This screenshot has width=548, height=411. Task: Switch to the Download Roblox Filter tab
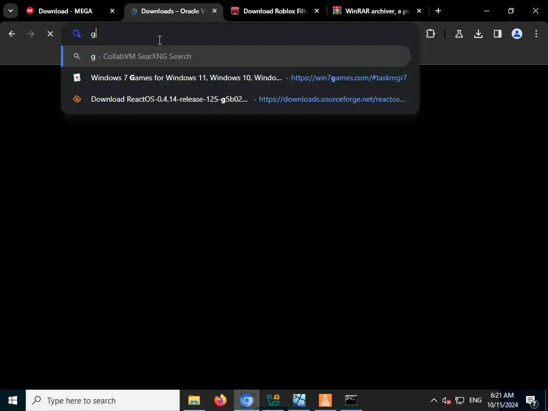tap(275, 11)
